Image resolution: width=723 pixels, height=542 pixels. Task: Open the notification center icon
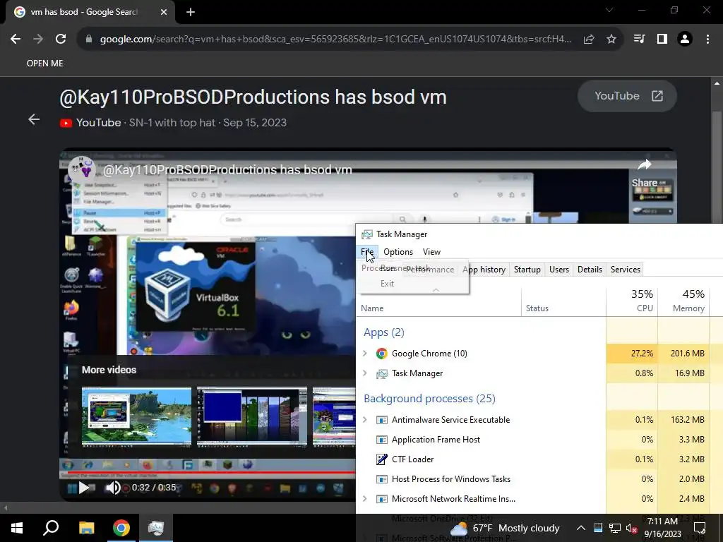click(700, 528)
